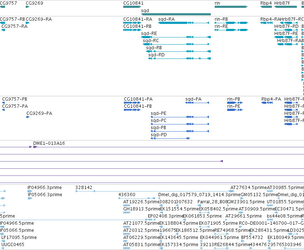The width and height of the screenshot is (304, 250).
Task: Click the CG9757-PA protein label
Action: [x=15, y=106]
